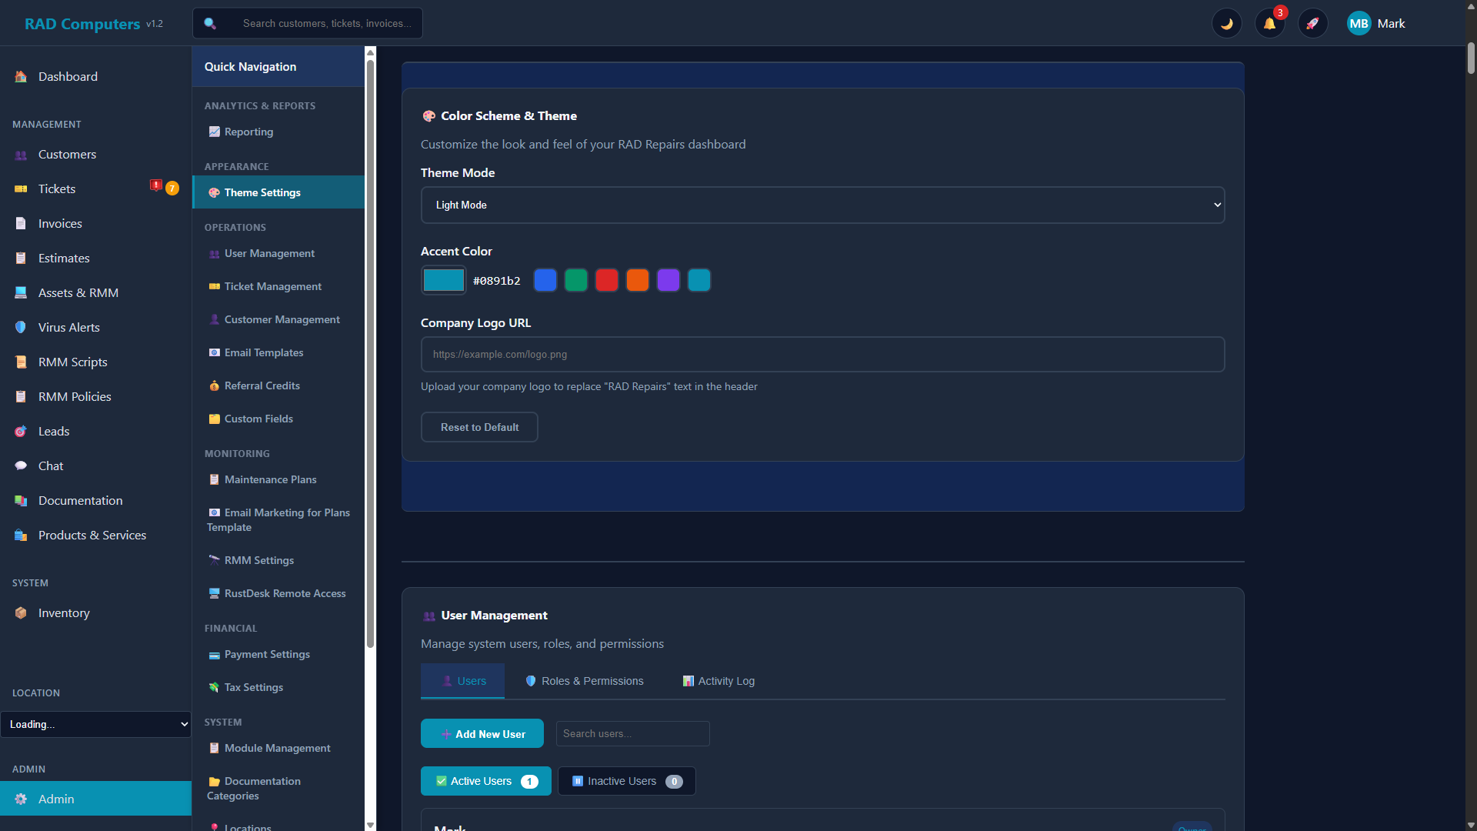Image resolution: width=1477 pixels, height=831 pixels.
Task: Open the RMM Scripts page
Action: 72,362
